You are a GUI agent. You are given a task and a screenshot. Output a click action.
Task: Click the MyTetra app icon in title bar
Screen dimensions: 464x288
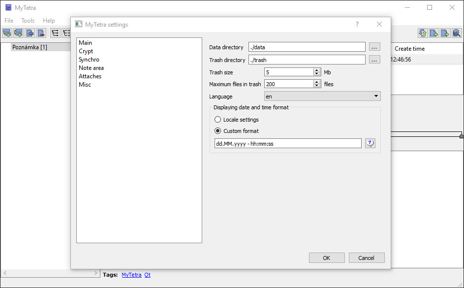(8, 7)
